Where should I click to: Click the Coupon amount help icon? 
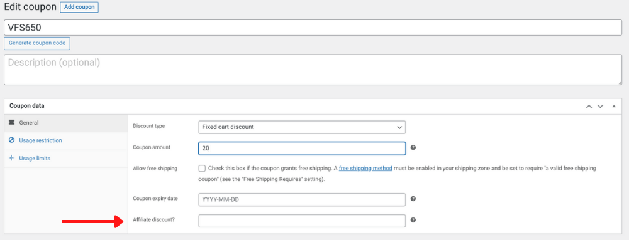413,147
